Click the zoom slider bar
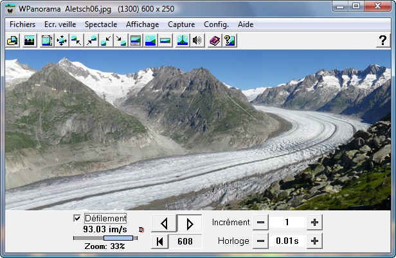The height and width of the screenshot is (258, 396). point(105,238)
